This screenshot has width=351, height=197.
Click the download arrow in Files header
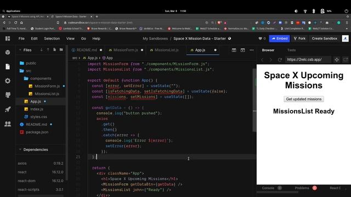(x=42, y=50)
